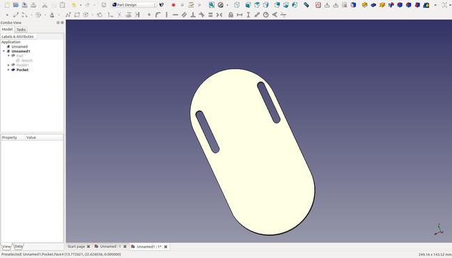The image size is (452, 258).
Task: Open a file with the folder icon
Action: point(16,5)
